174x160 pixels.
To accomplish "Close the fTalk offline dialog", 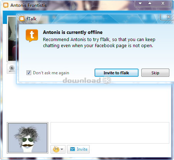I will 168,17.
